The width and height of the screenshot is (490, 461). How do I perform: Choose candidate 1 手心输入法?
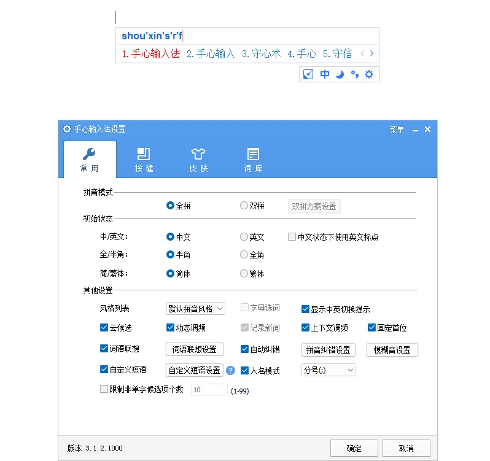pos(151,54)
